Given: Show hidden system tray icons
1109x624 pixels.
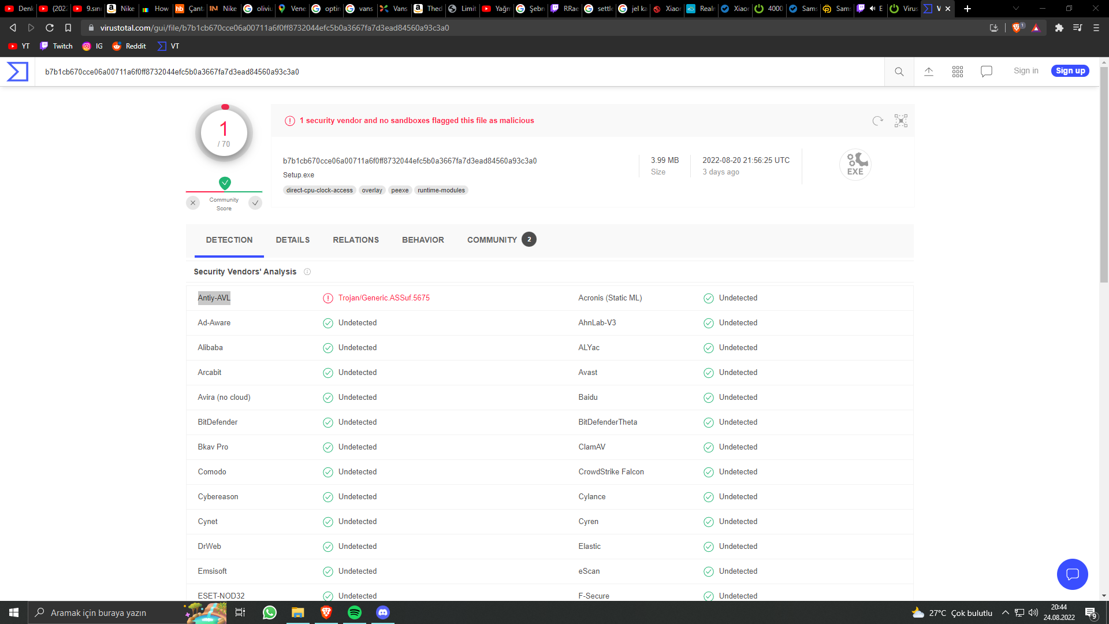Looking at the screenshot, I should pyautogui.click(x=1006, y=612).
